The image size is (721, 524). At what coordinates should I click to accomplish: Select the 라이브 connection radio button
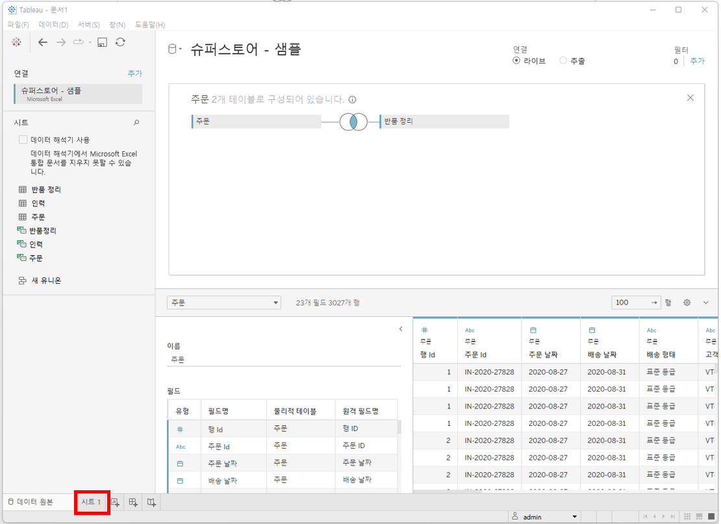click(516, 60)
